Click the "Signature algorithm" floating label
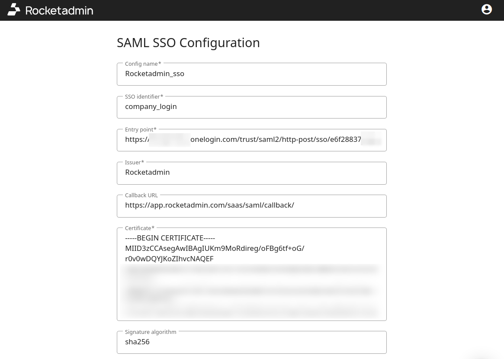 (x=151, y=332)
